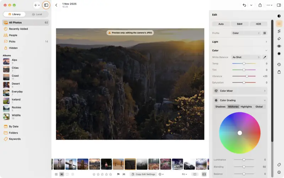The width and height of the screenshot is (284, 178).
Task: Mark the photo with the reject flag
Action: (124, 174)
